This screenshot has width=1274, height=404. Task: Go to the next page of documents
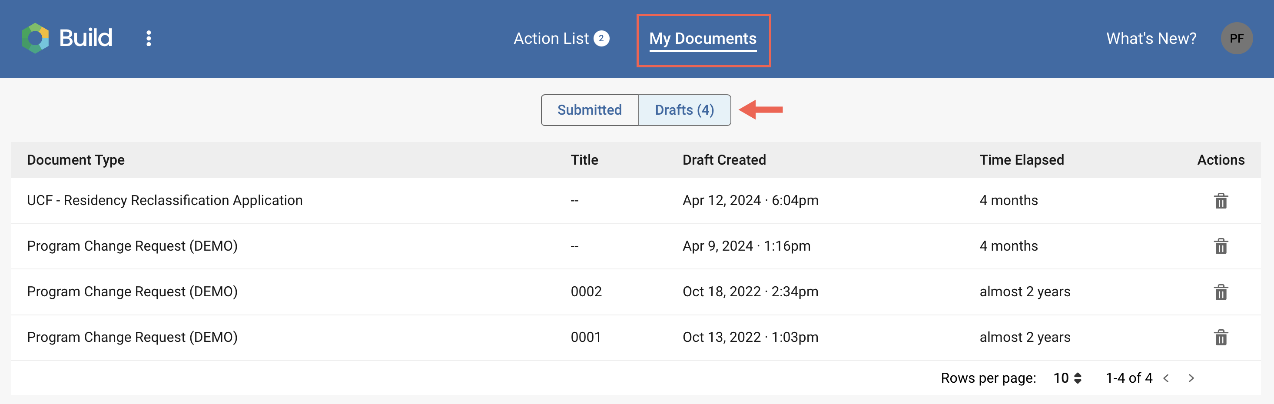pyautogui.click(x=1191, y=378)
